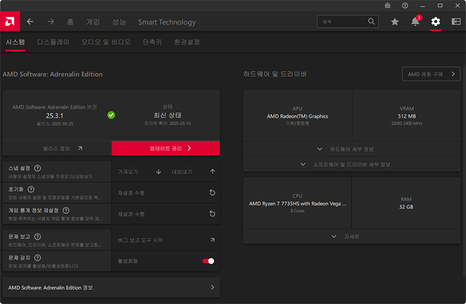Click reset icon in 게임 통계 row

tap(212, 214)
